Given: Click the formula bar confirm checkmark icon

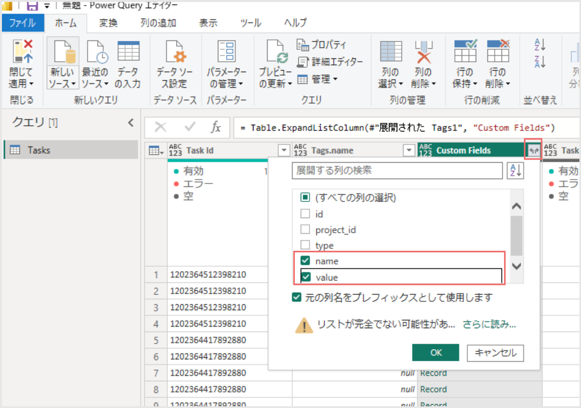Looking at the screenshot, I should point(190,128).
